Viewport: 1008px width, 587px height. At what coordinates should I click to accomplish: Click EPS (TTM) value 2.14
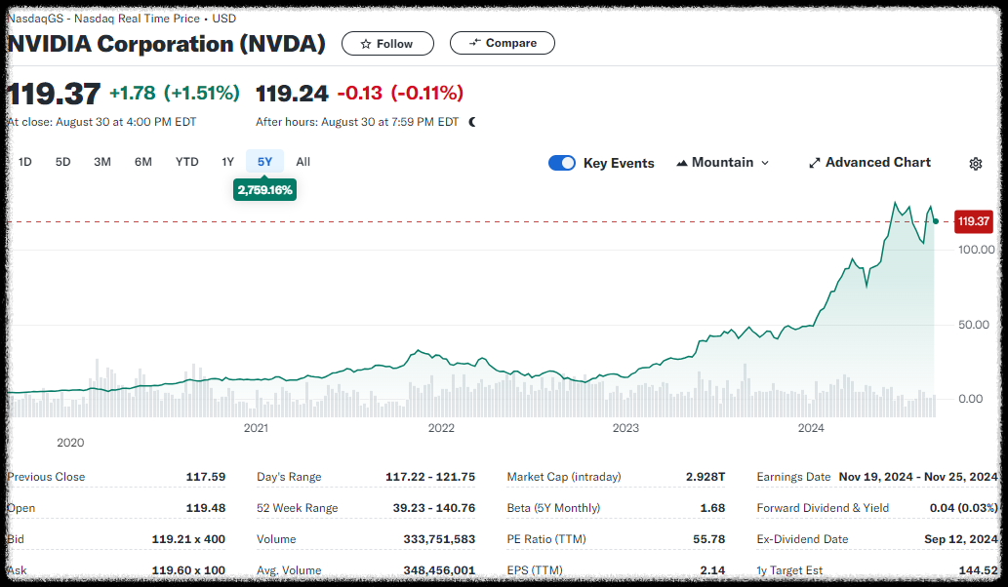tap(712, 570)
